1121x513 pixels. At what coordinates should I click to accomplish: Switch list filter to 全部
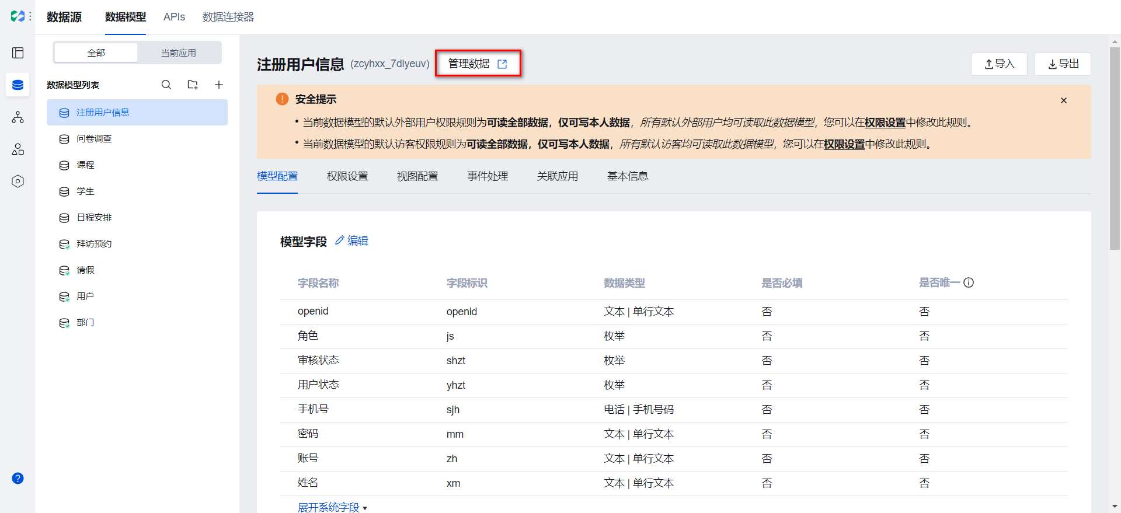click(x=96, y=53)
